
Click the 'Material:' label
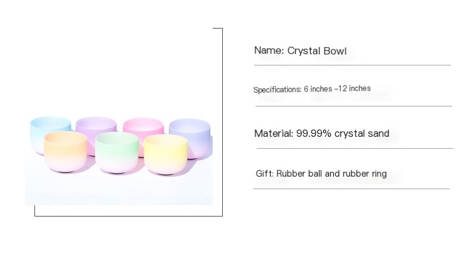tap(274, 134)
